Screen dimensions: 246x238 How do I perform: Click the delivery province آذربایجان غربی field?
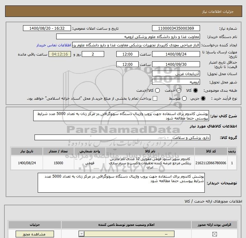(176, 74)
